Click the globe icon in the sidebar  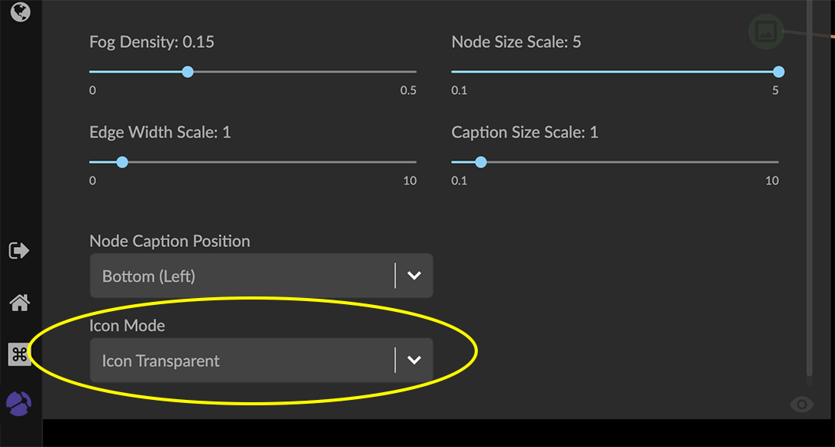pyautogui.click(x=20, y=11)
